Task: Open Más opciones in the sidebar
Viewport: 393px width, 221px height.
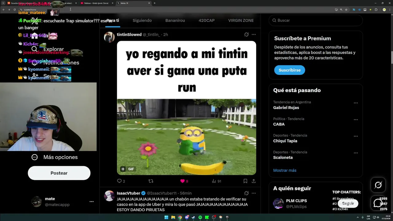Action: [x=55, y=157]
